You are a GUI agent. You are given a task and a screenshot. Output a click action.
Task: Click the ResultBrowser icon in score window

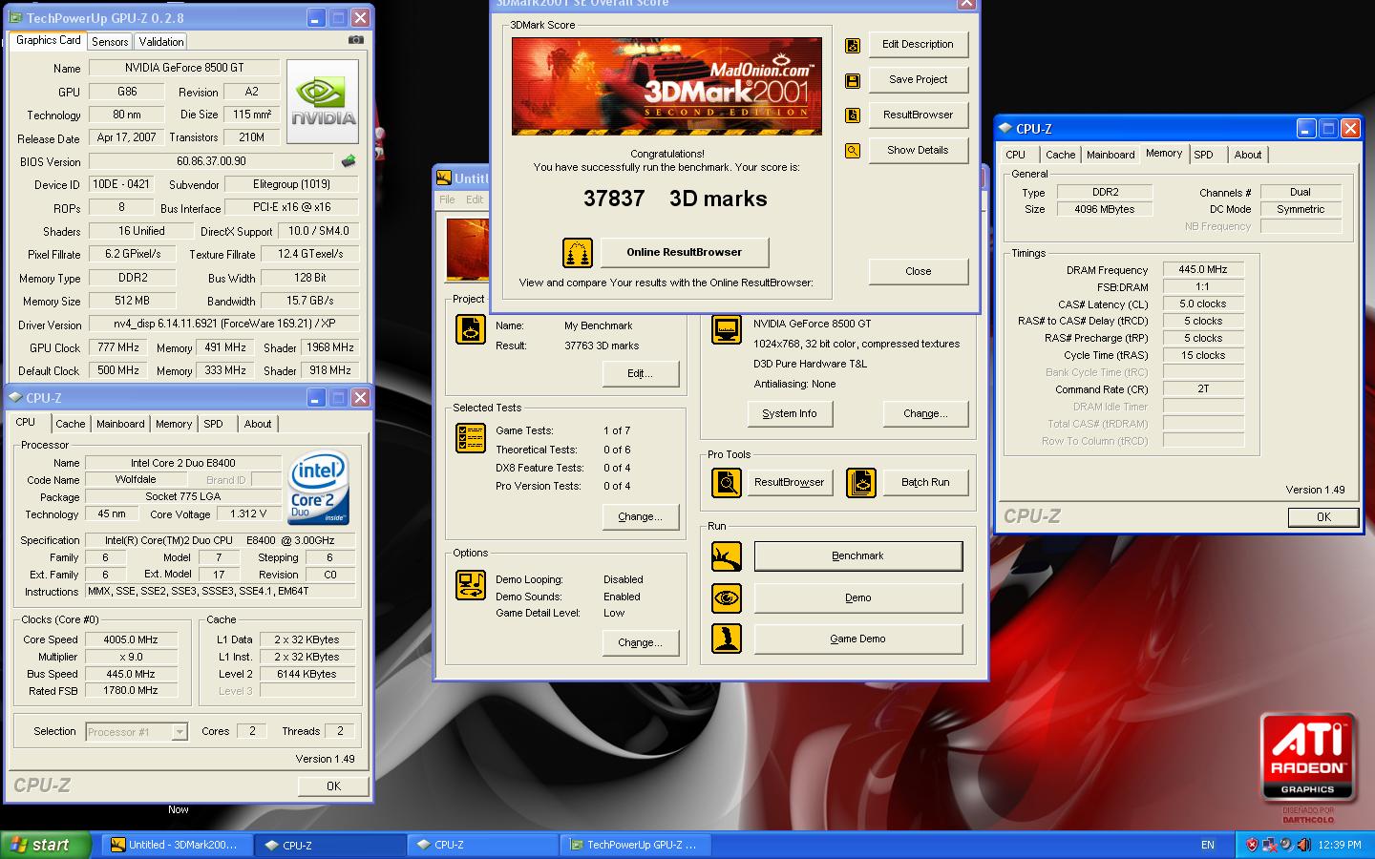coord(853,115)
